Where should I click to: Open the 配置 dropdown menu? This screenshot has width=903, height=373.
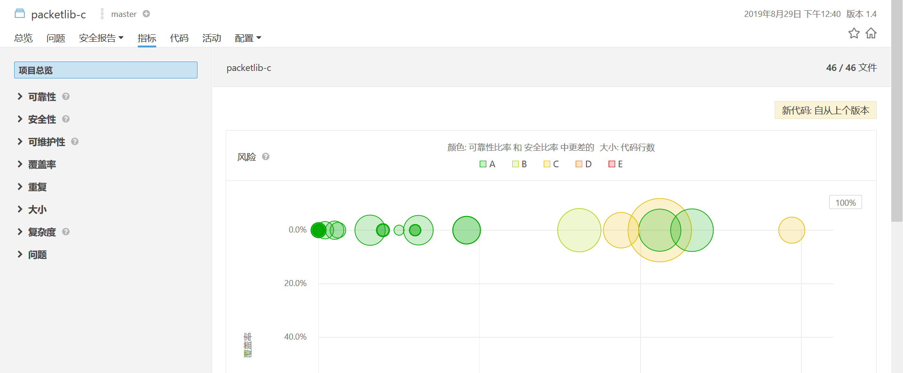[248, 38]
